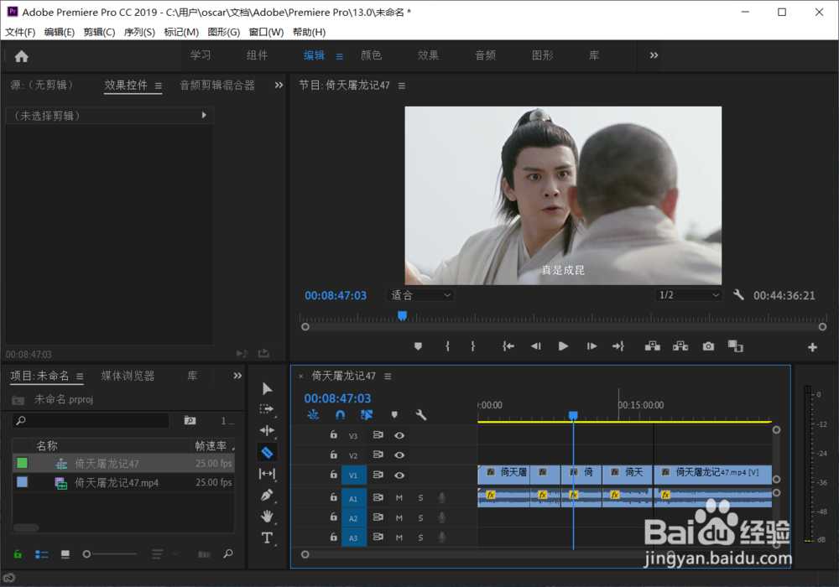Step forward one frame
The image size is (839, 587).
591,346
